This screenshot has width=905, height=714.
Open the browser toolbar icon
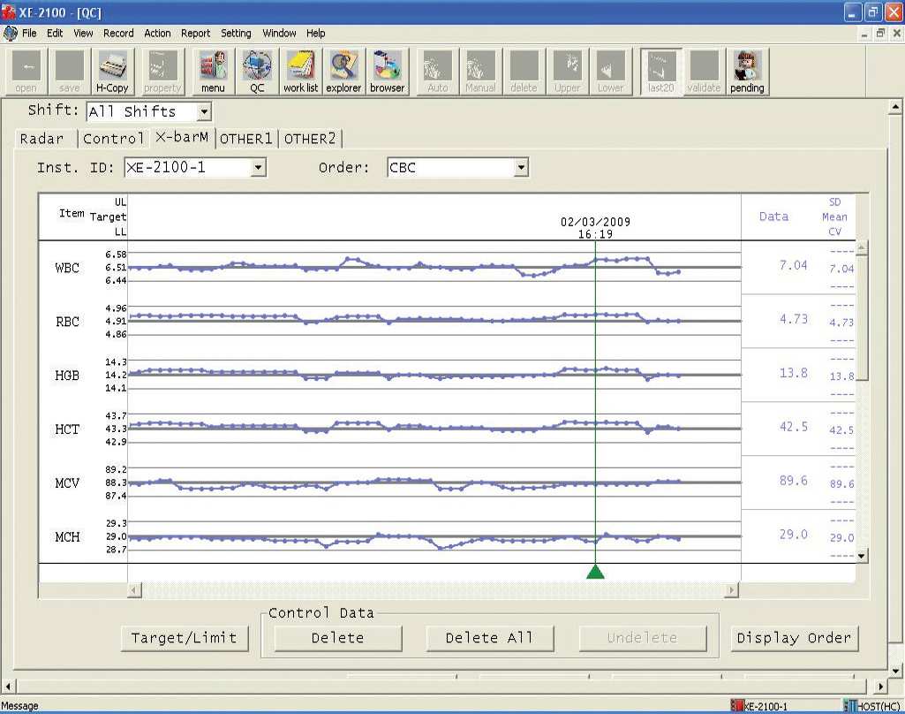pos(387,72)
